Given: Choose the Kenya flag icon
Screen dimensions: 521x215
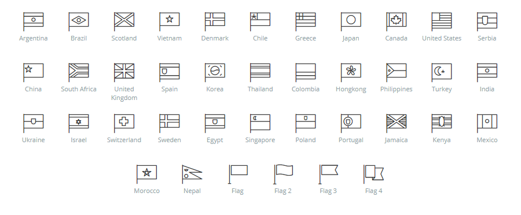Looking at the screenshot, I should [442, 123].
